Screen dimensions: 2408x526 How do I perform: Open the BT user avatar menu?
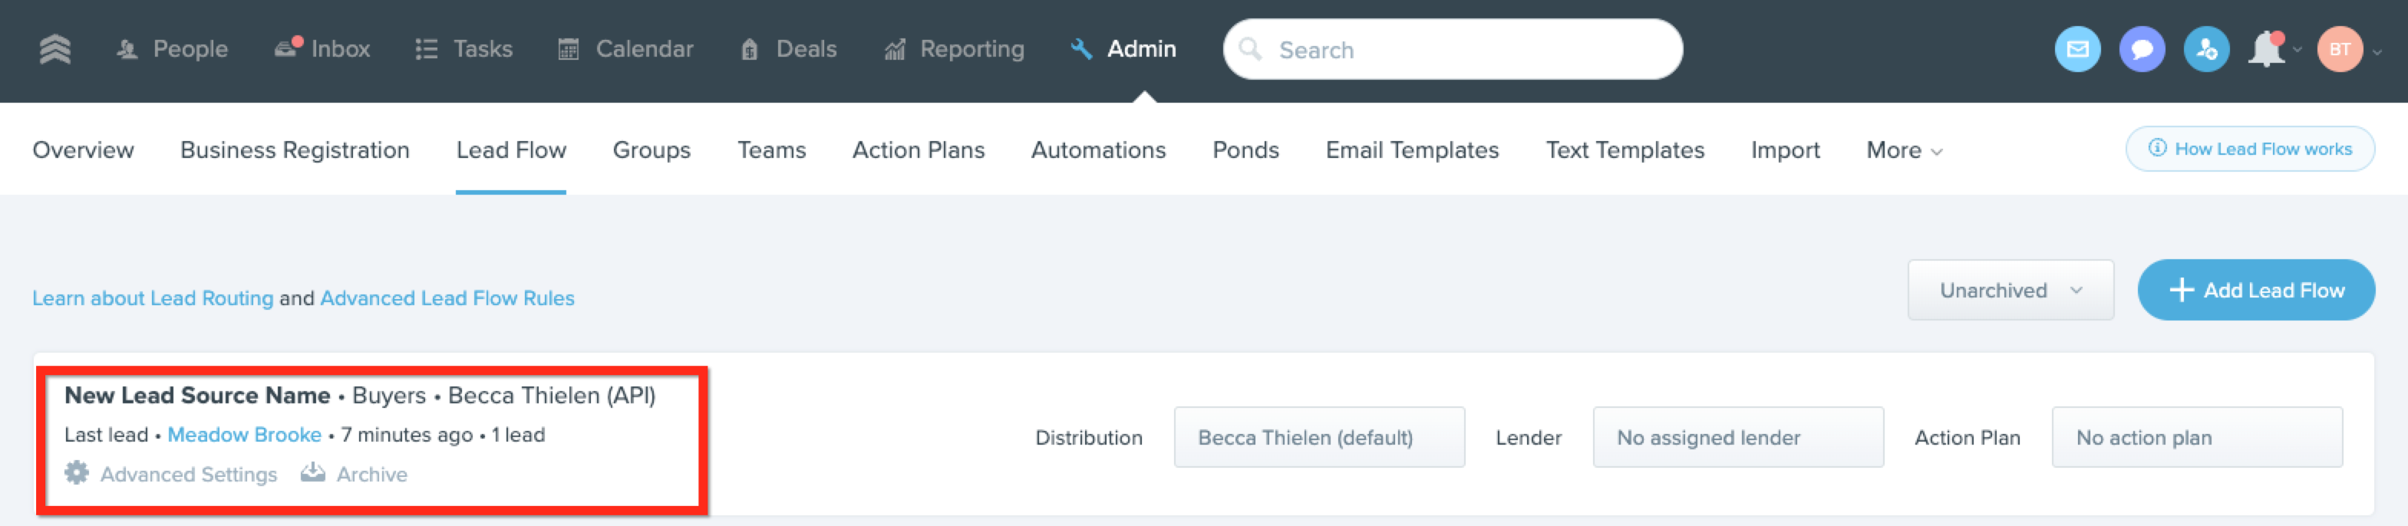coord(2340,50)
